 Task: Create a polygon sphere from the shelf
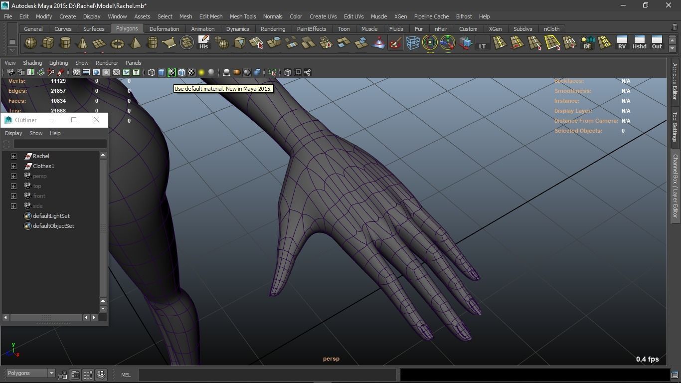click(30, 43)
